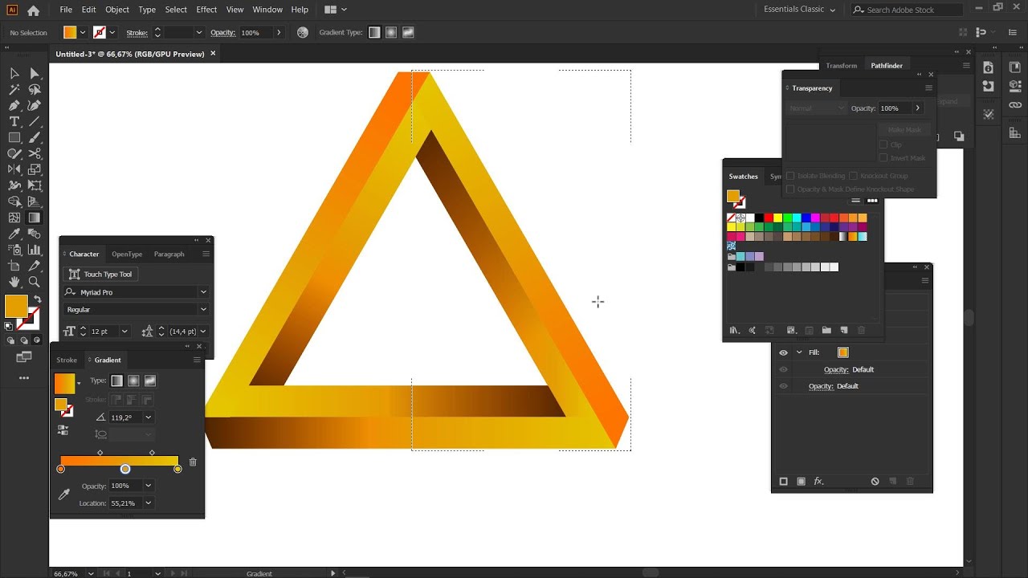Select the Pen tool
This screenshot has width=1028, height=578.
pyautogui.click(x=14, y=105)
